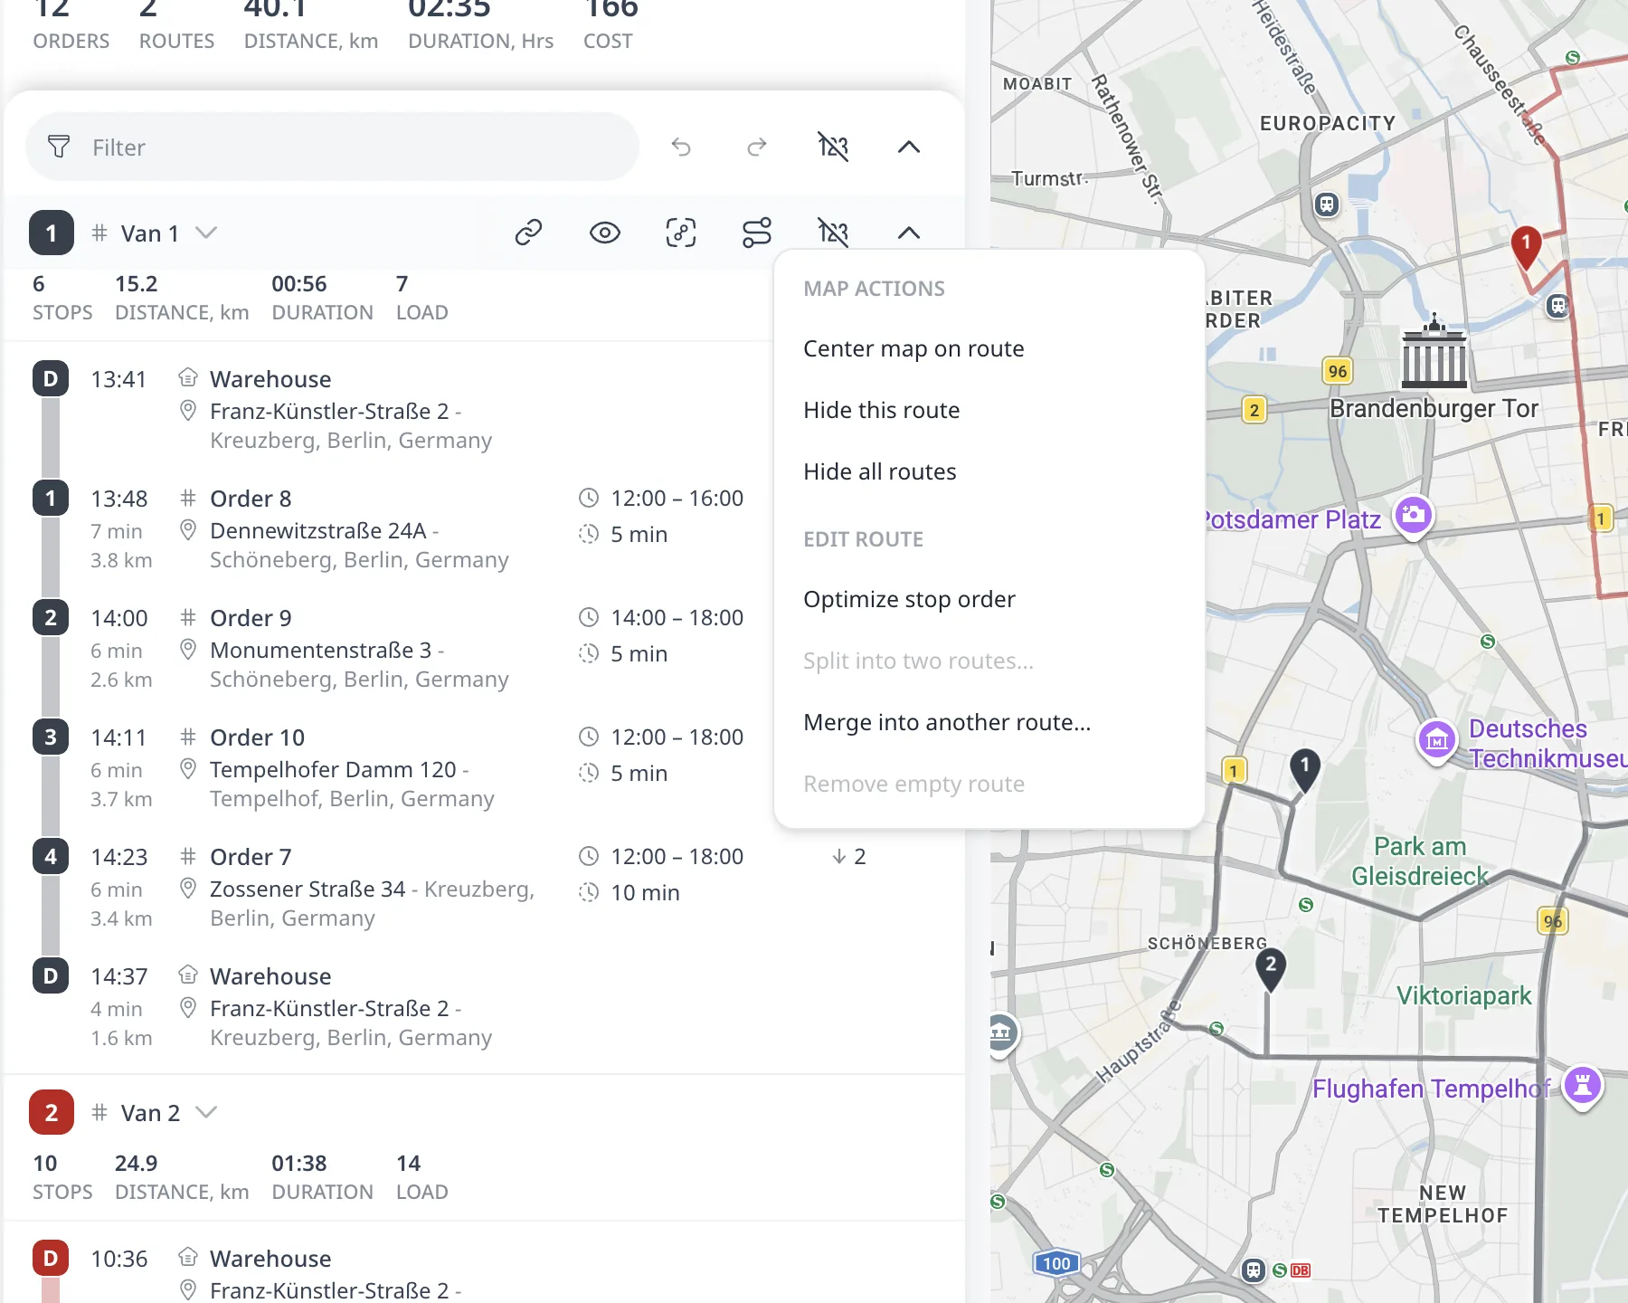Click stop number 4 badge
The height and width of the screenshot is (1303, 1628).
coord(51,857)
